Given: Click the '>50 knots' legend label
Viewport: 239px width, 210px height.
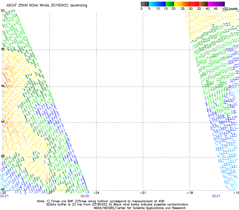Looking at the screenshot, I should tap(230, 9).
